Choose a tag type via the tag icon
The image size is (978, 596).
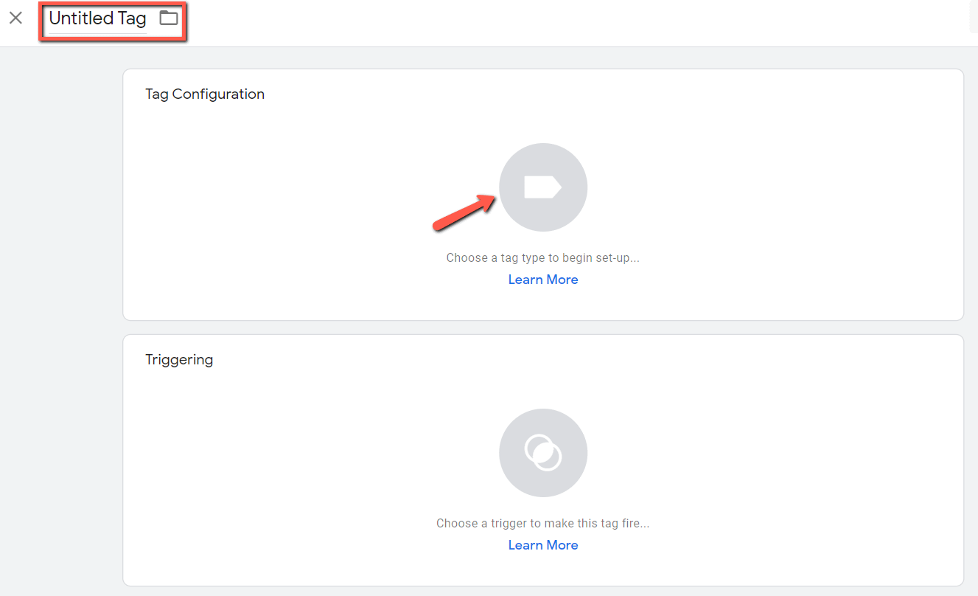543,187
